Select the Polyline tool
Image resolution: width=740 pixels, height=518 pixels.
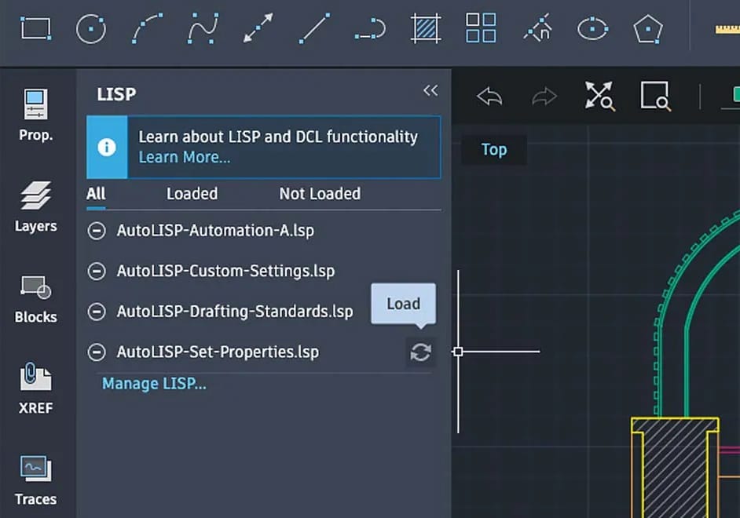pyautogui.click(x=370, y=29)
